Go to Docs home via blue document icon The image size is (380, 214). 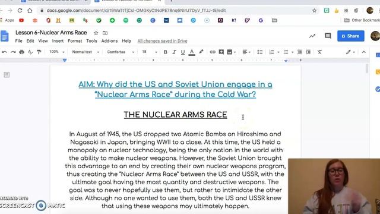[x=5, y=36]
